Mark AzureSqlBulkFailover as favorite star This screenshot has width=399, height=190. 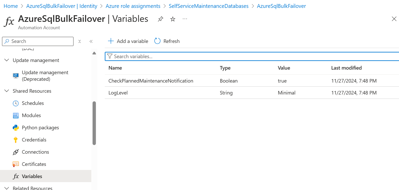tap(173, 19)
